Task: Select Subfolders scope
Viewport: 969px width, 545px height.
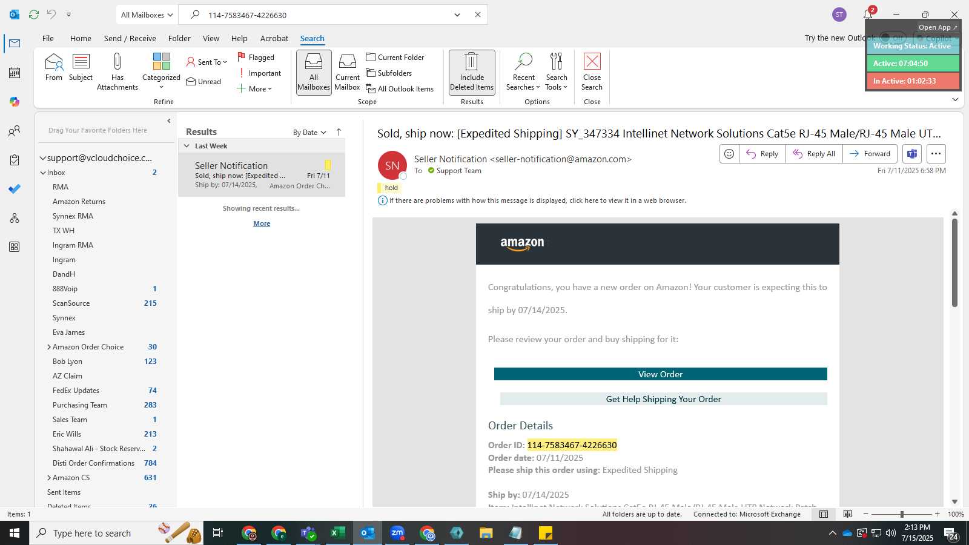Action: [x=389, y=73]
